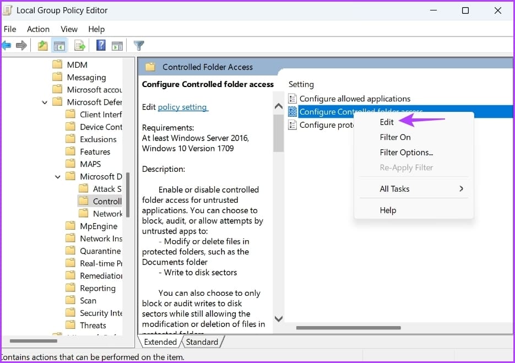Select the Security Intelligence Updates tree item

(101, 313)
